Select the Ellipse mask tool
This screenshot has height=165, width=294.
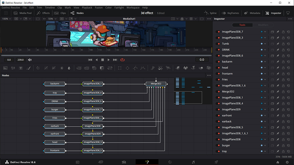point(128,68)
